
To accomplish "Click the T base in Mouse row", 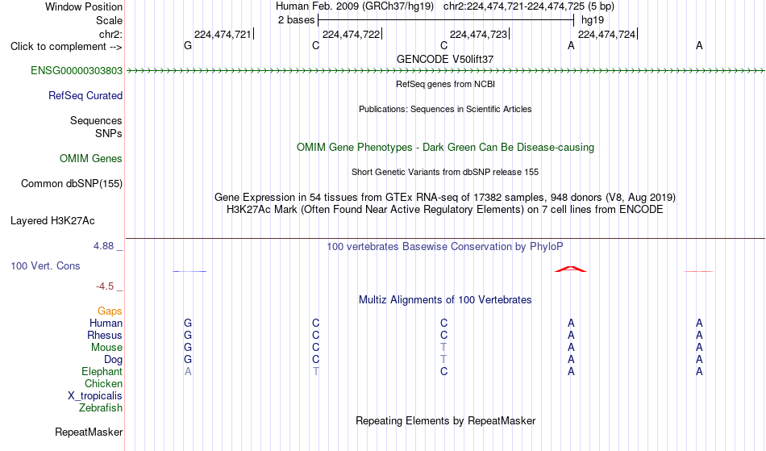I will tap(443, 348).
